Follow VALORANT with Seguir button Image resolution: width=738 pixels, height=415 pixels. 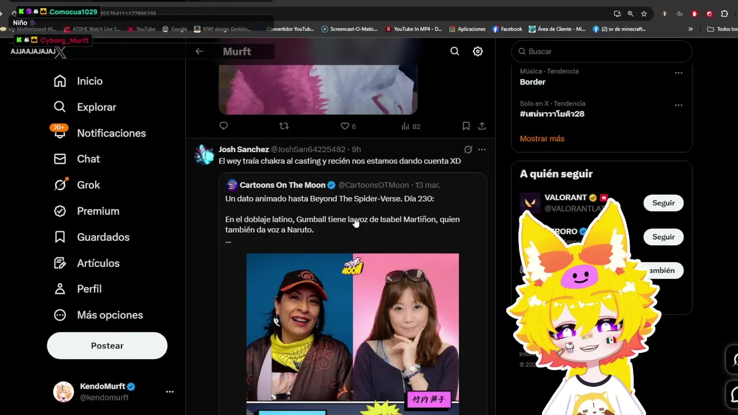coord(664,203)
